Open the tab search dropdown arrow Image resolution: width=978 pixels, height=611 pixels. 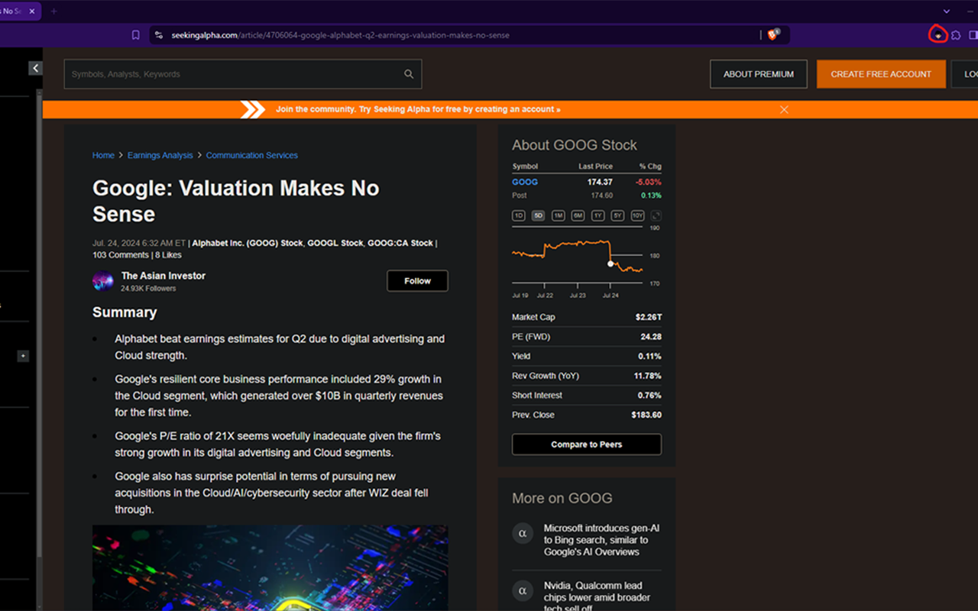(947, 11)
